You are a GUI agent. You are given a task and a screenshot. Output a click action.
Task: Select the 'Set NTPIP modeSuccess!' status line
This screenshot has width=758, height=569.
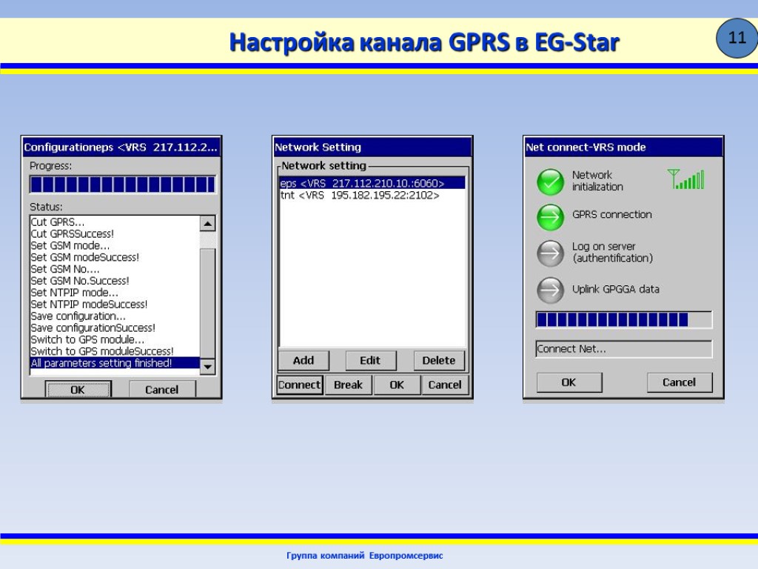click(x=115, y=305)
